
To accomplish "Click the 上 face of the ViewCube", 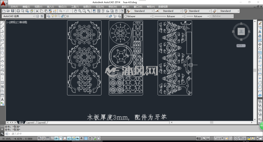I will (x=241, y=31).
